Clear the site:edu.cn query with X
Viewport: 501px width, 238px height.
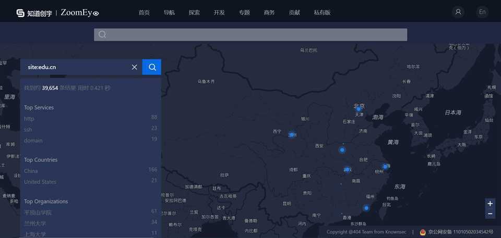[x=134, y=67]
